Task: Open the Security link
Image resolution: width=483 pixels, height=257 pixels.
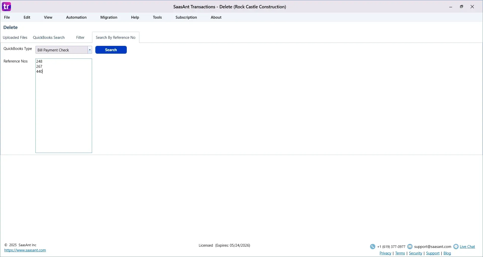Action: pyautogui.click(x=416, y=253)
